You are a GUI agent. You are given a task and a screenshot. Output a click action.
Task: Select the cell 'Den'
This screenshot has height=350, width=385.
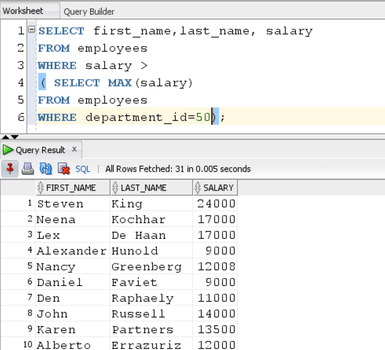tap(73, 298)
